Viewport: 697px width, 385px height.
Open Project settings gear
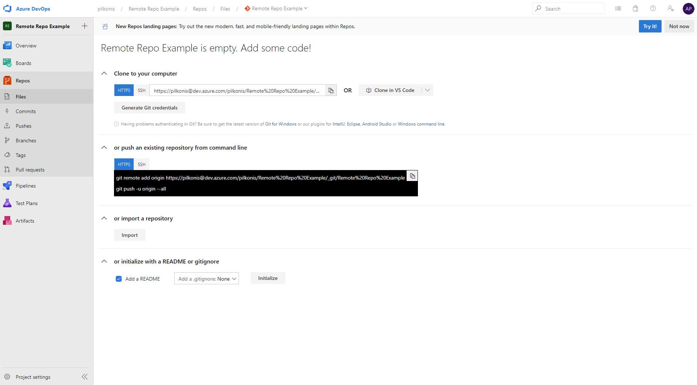(x=7, y=377)
